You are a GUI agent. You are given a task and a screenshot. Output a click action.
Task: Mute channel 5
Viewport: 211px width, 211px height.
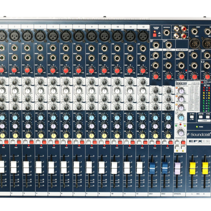57,142
